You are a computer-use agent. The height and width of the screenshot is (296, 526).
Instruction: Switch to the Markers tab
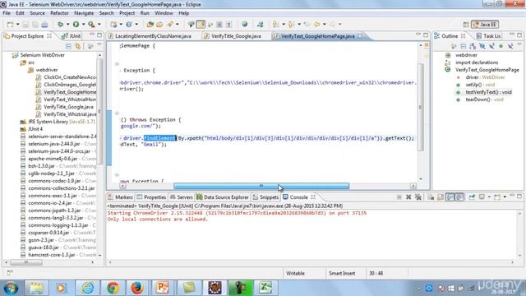click(x=120, y=197)
